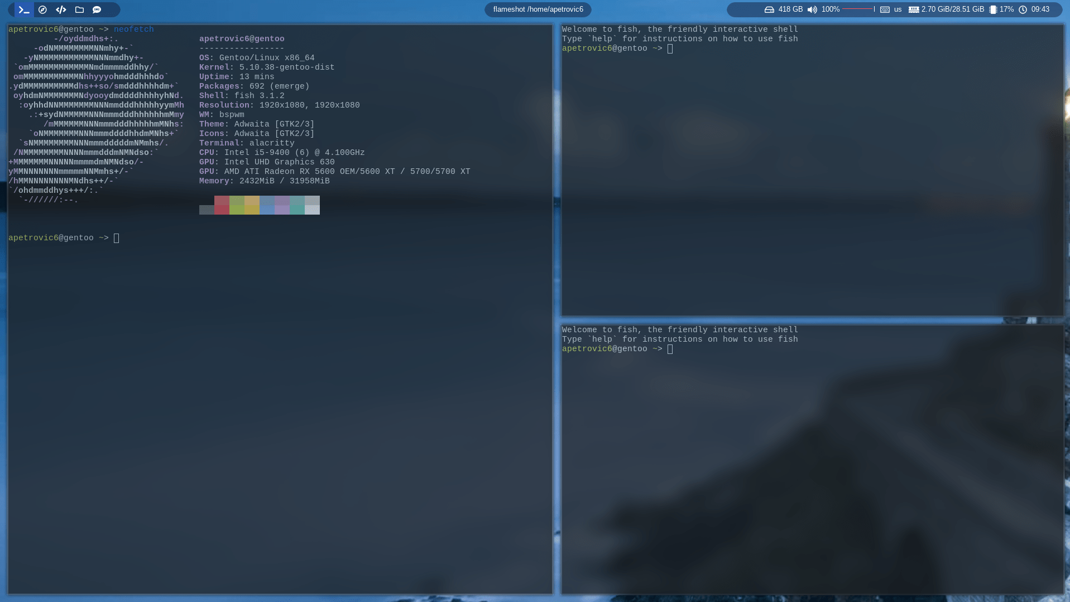1070x602 pixels.
Task: Click the 'Uptime: 13 mins' line
Action: (x=237, y=77)
